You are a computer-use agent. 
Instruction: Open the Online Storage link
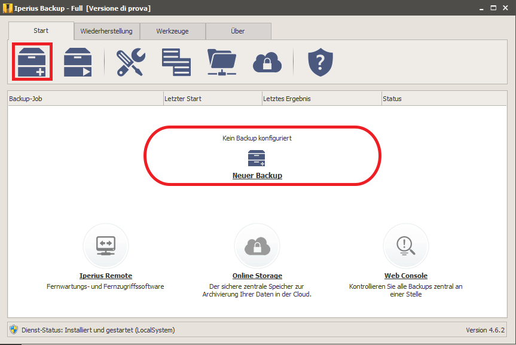tap(257, 276)
